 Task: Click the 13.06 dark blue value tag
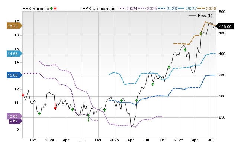[x=15, y=75]
